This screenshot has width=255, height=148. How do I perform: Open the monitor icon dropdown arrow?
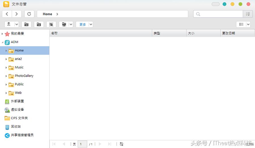(71, 24)
